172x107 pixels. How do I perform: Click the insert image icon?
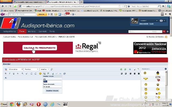tap(48, 74)
